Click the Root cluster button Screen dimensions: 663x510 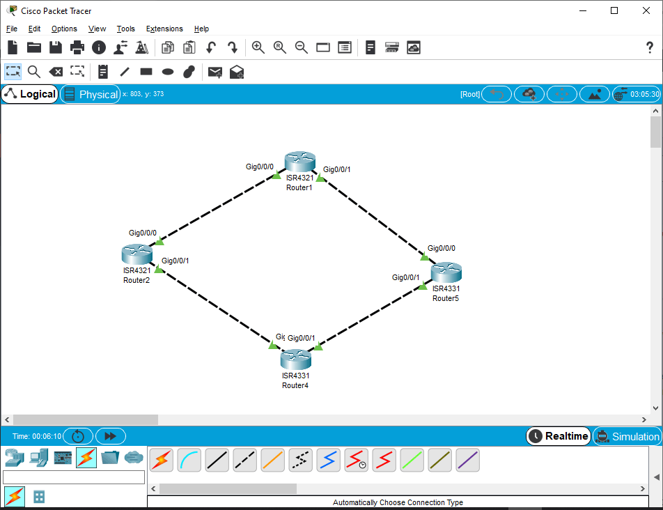(x=469, y=93)
